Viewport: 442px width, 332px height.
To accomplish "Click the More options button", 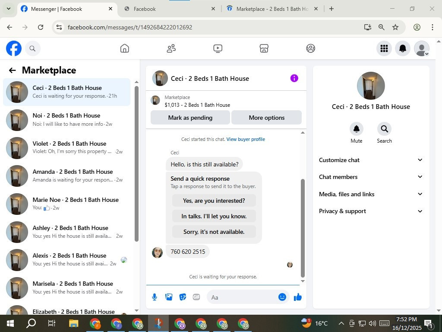I will pos(266,118).
